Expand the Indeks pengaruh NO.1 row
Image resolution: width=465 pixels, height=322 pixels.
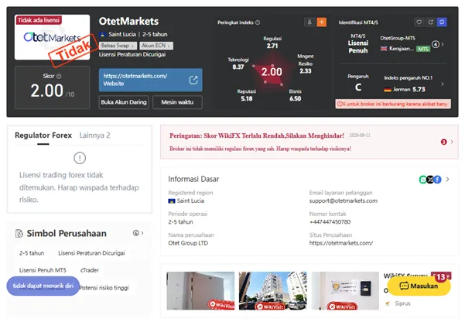pos(443,84)
